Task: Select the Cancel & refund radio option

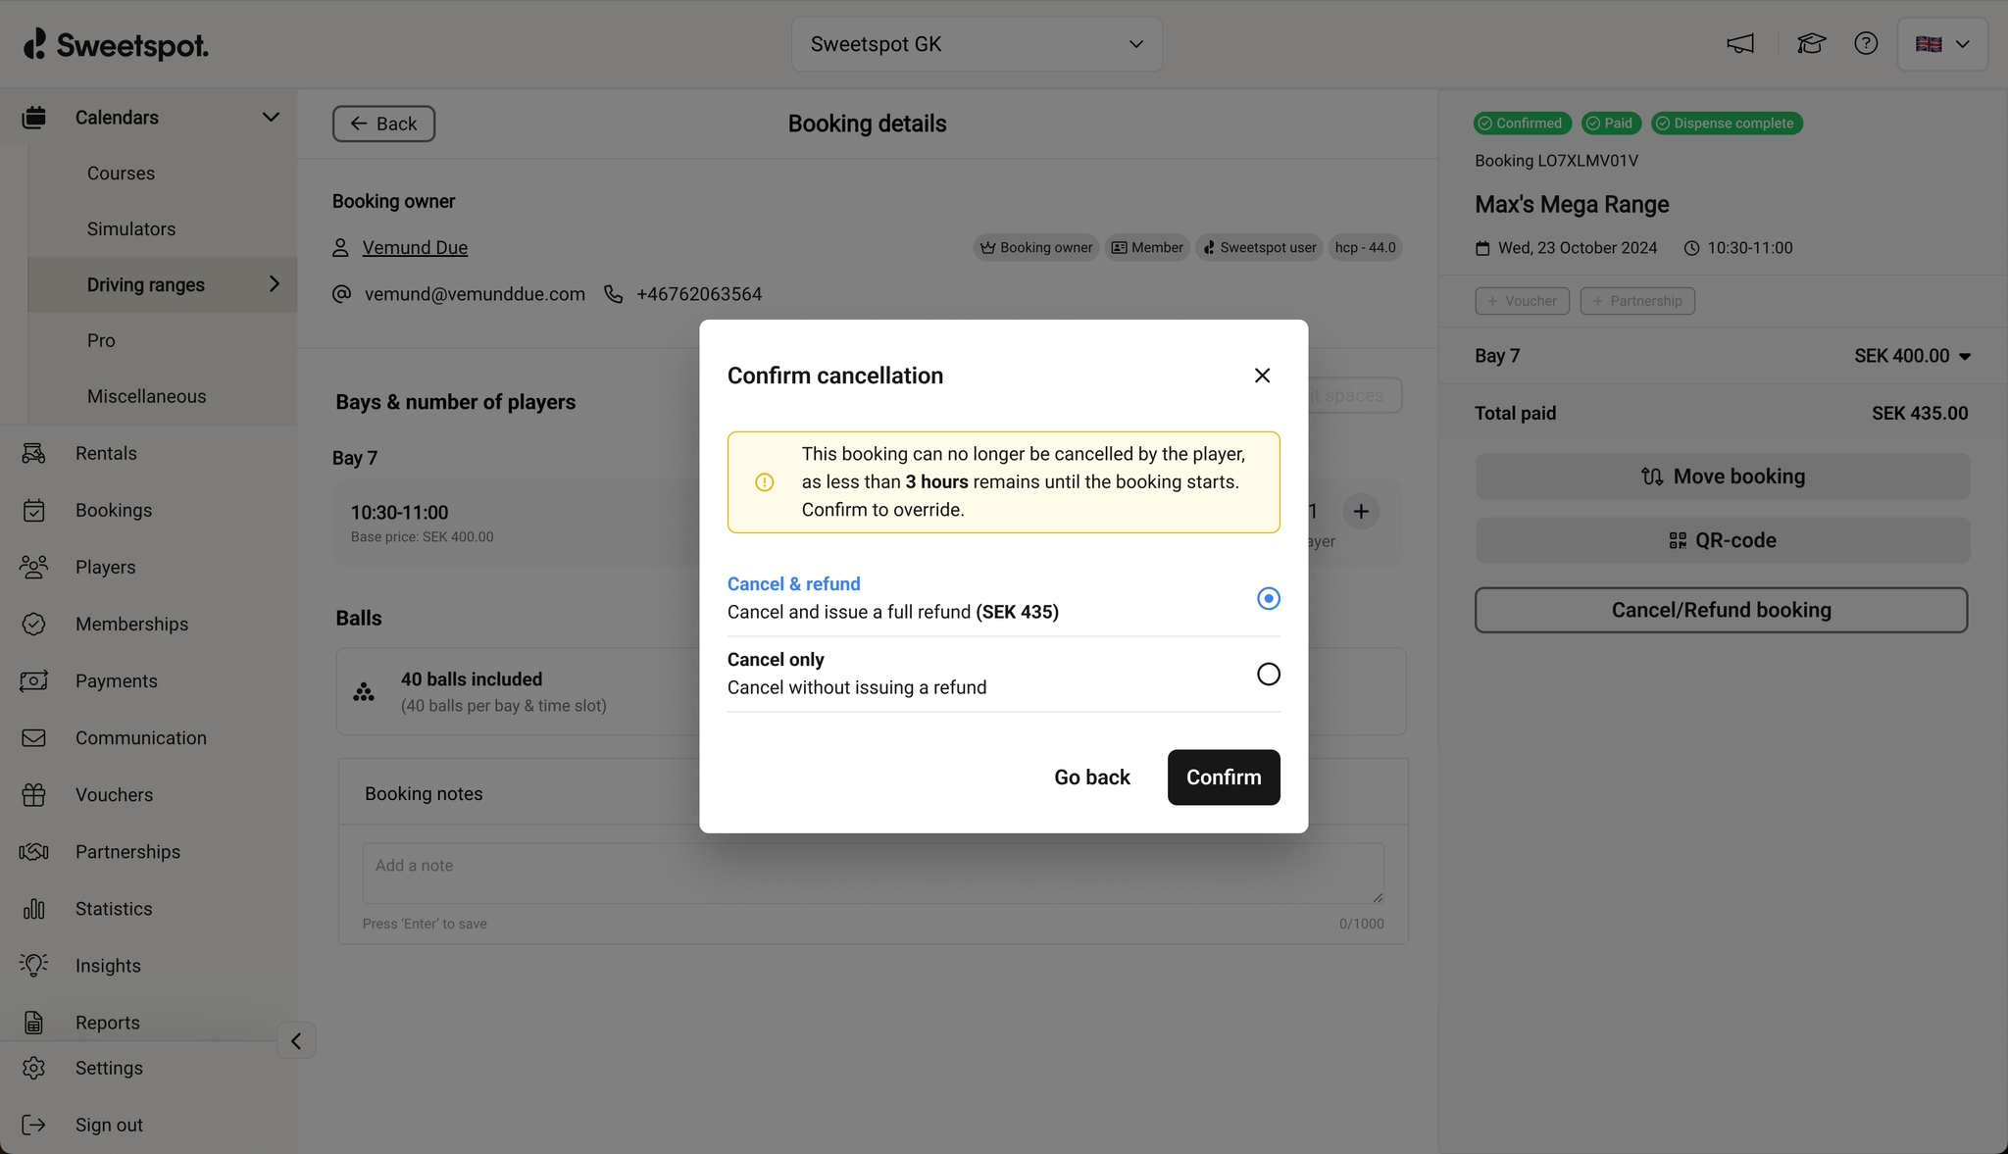Action: point(1268,598)
